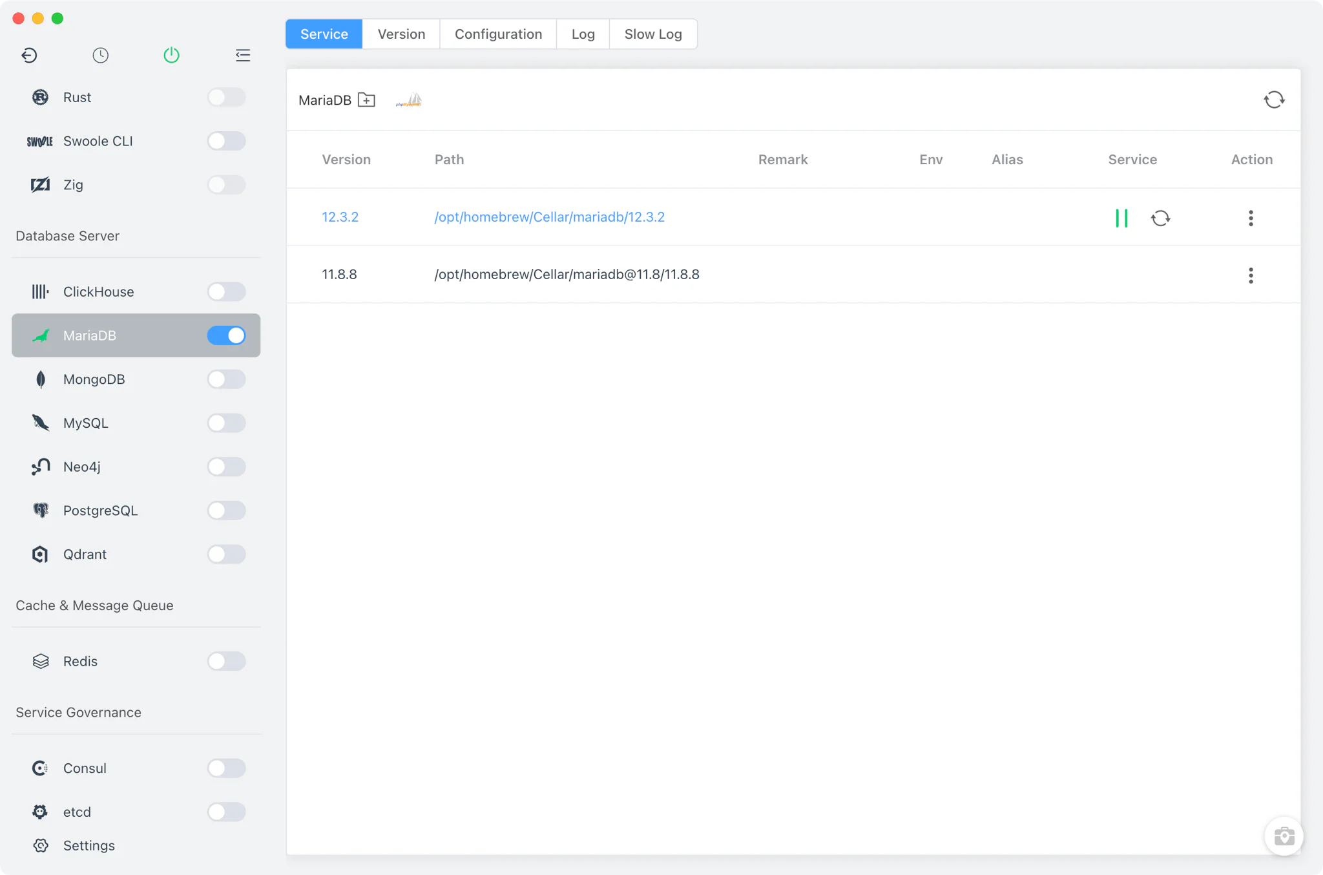The height and width of the screenshot is (875, 1323).
Task: Collapse sidebar with the menu-fold icon
Action: coord(243,56)
